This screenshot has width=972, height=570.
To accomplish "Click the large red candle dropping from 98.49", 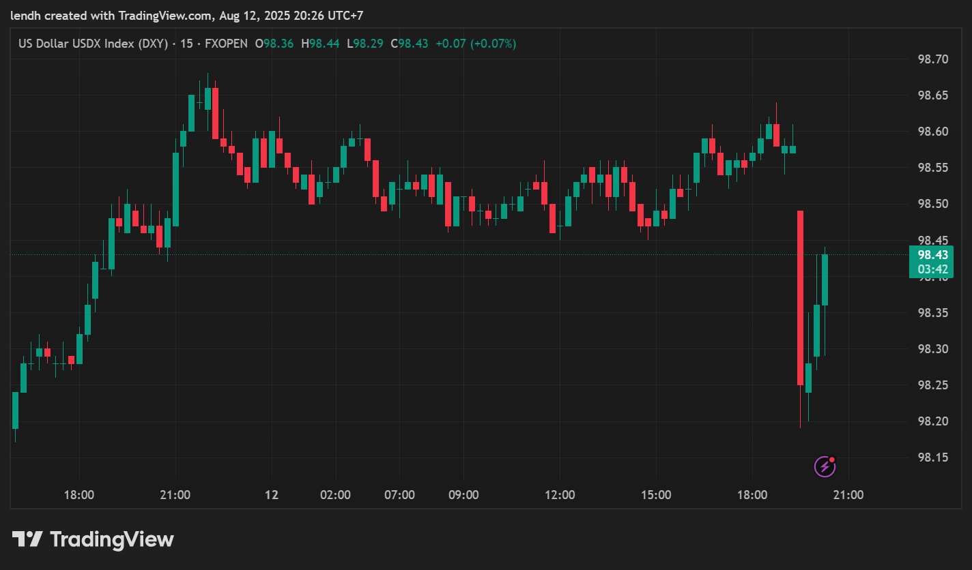I will [801, 298].
